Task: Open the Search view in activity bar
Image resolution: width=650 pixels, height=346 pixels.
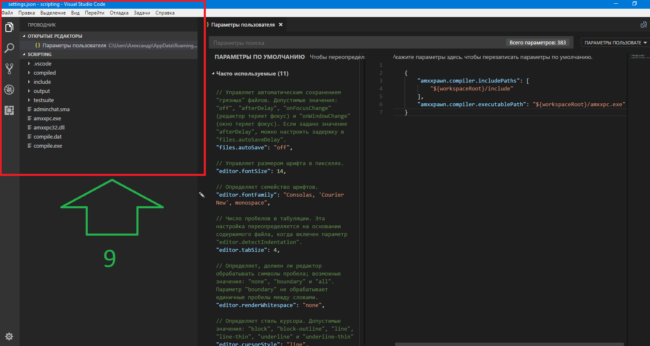Action: 9,48
